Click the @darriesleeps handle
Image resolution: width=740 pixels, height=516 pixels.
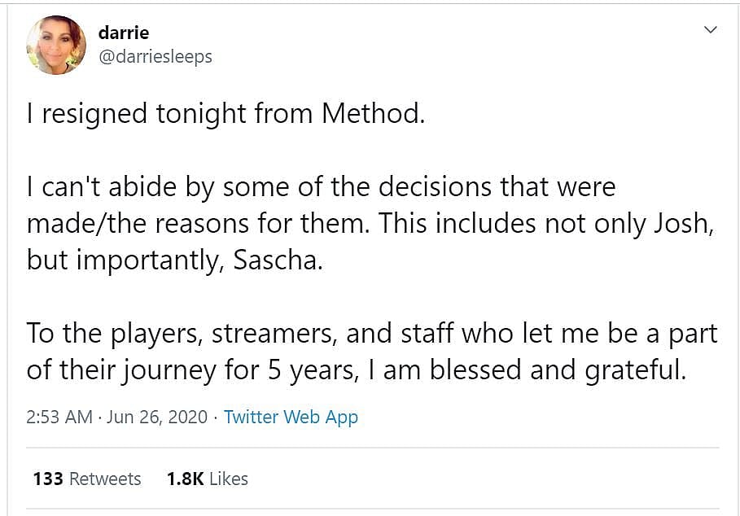(155, 57)
